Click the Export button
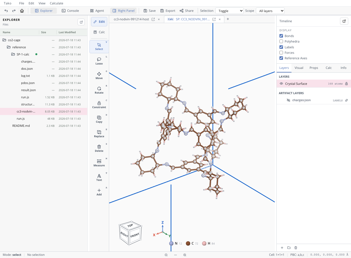 (x=168, y=11)
